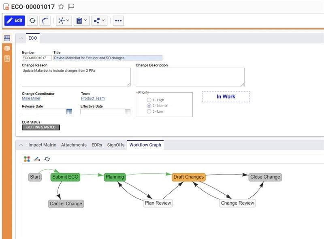The height and width of the screenshot is (239, 324).
Task: Click into the Change Description text area
Action: (190, 77)
